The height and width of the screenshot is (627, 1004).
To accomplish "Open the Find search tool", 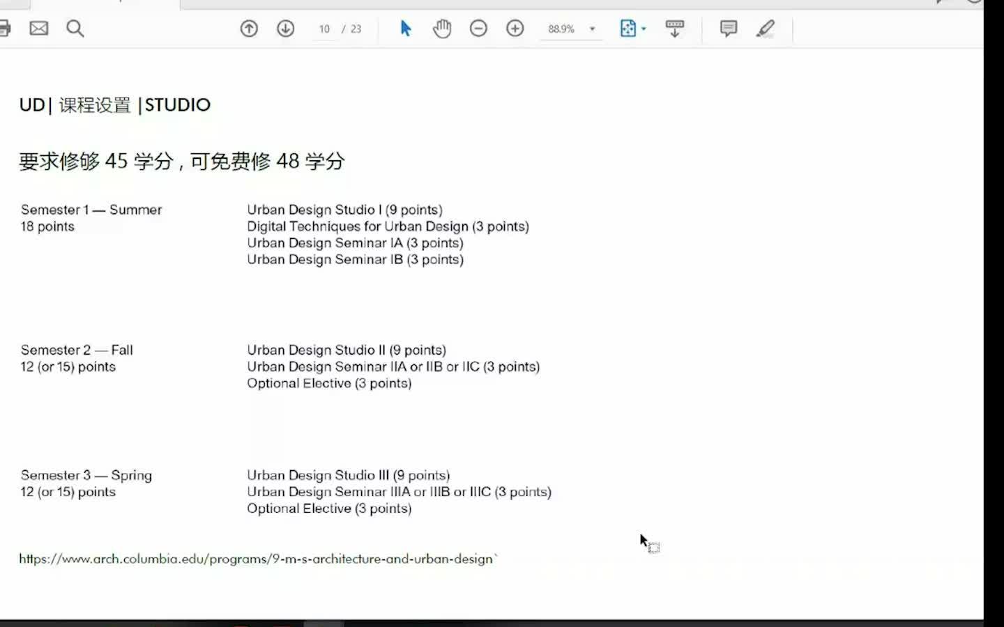I will pyautogui.click(x=75, y=29).
